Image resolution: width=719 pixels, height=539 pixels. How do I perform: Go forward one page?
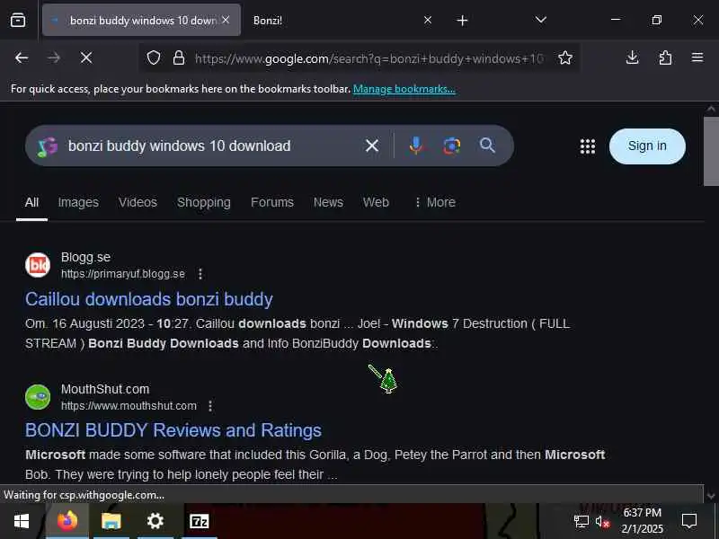coord(54,57)
